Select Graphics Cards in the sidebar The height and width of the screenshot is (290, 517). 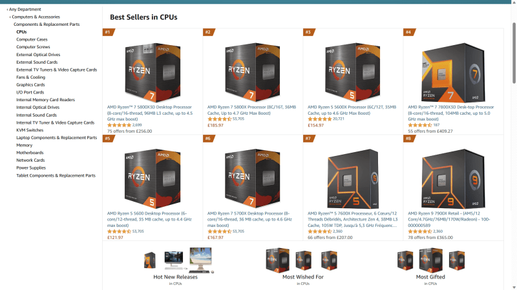30,85
